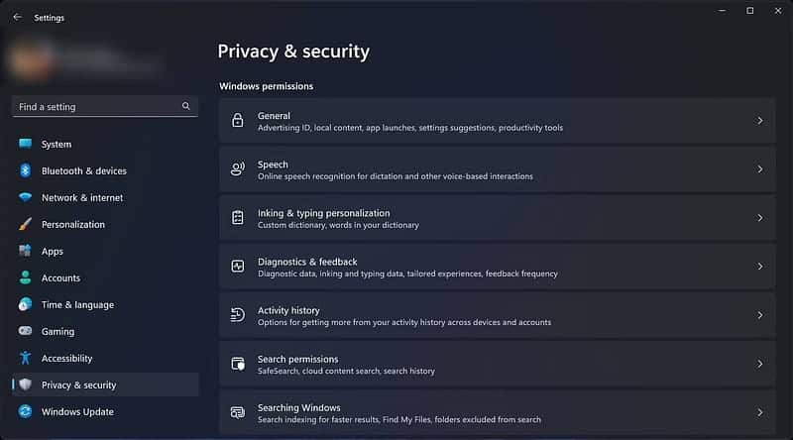Click the General padlock icon
Image resolution: width=793 pixels, height=440 pixels.
click(x=237, y=120)
